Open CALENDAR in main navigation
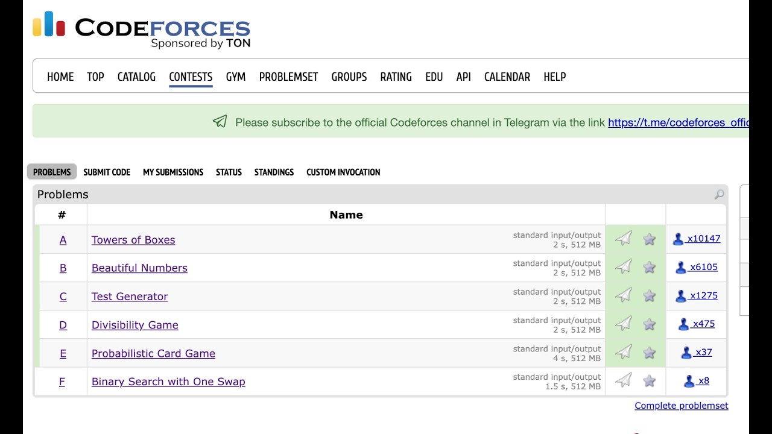Screen dimensions: 772x434 pos(507,77)
